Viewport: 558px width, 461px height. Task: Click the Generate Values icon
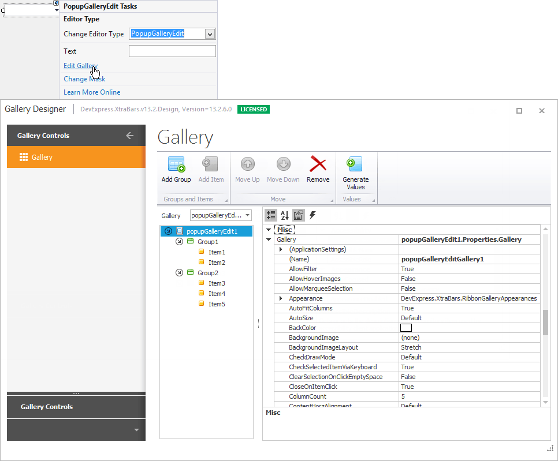(355, 164)
